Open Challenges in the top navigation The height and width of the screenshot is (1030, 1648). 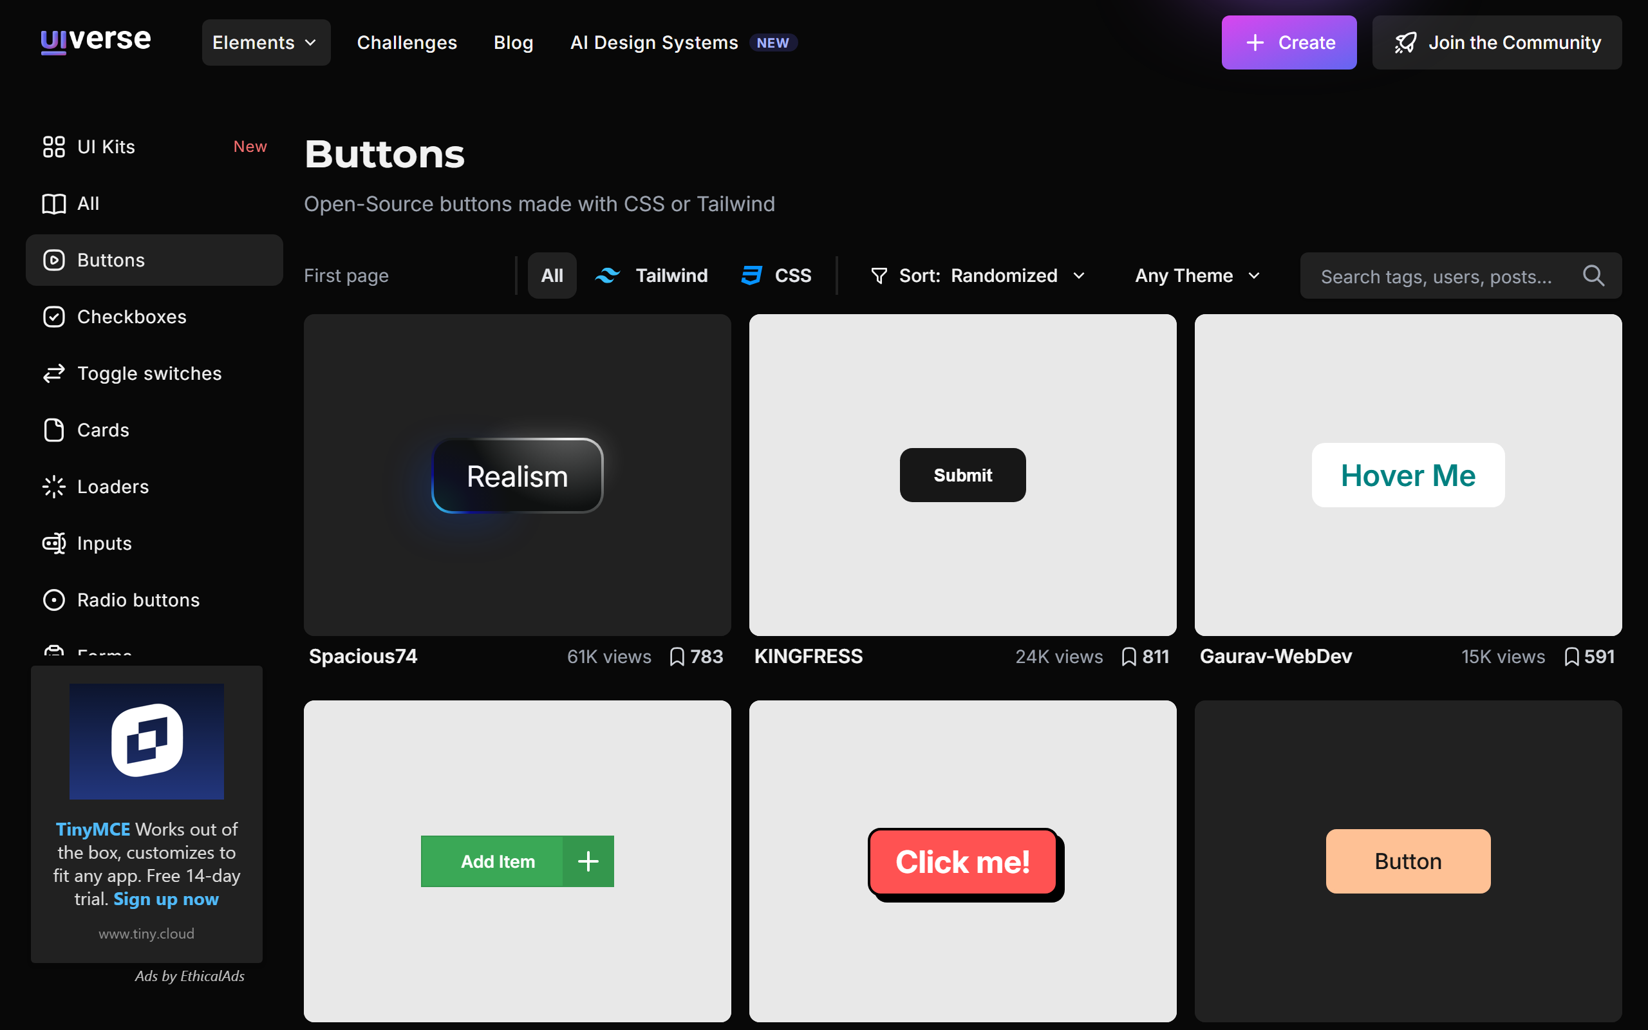(x=407, y=42)
